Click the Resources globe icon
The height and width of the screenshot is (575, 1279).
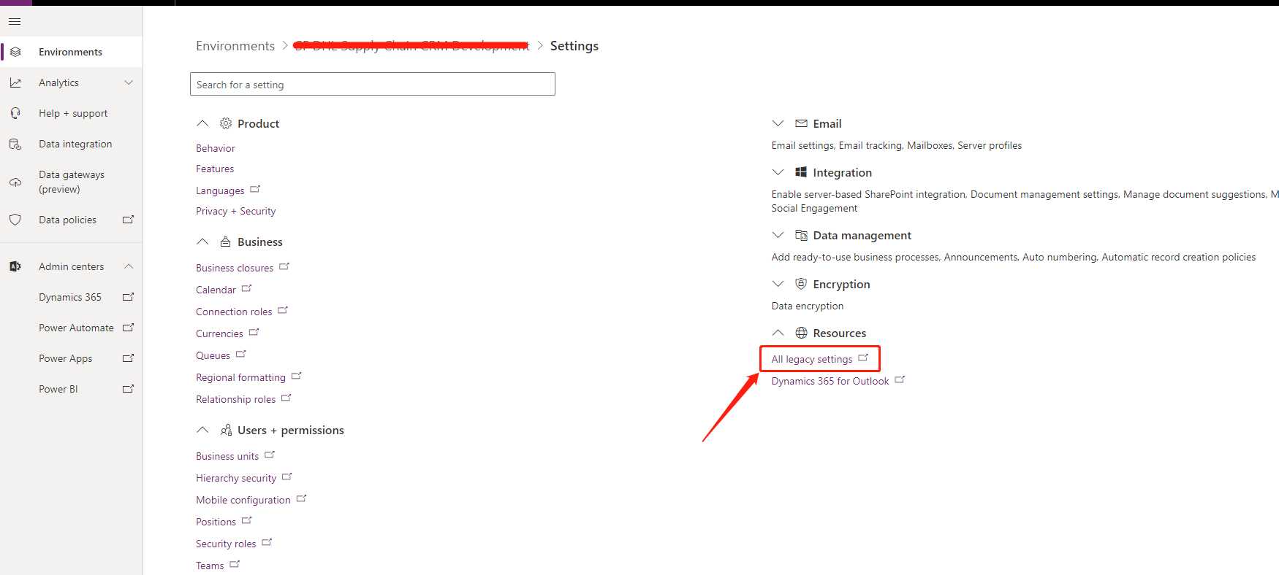[801, 333]
